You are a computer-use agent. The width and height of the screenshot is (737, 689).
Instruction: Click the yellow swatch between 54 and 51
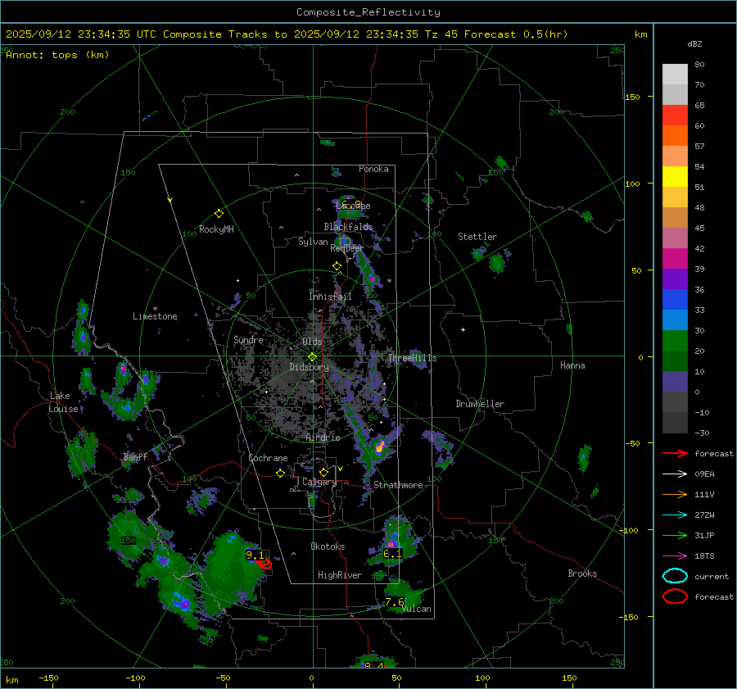pyautogui.click(x=675, y=177)
